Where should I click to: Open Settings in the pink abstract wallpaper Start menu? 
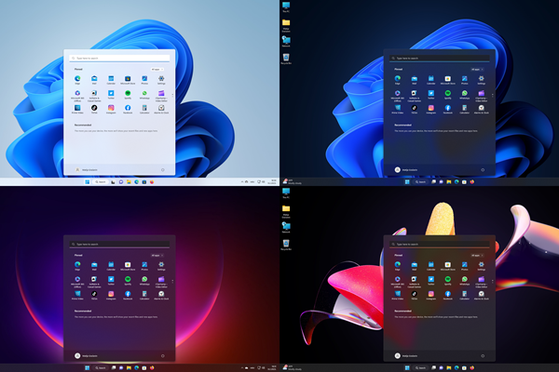(482, 264)
